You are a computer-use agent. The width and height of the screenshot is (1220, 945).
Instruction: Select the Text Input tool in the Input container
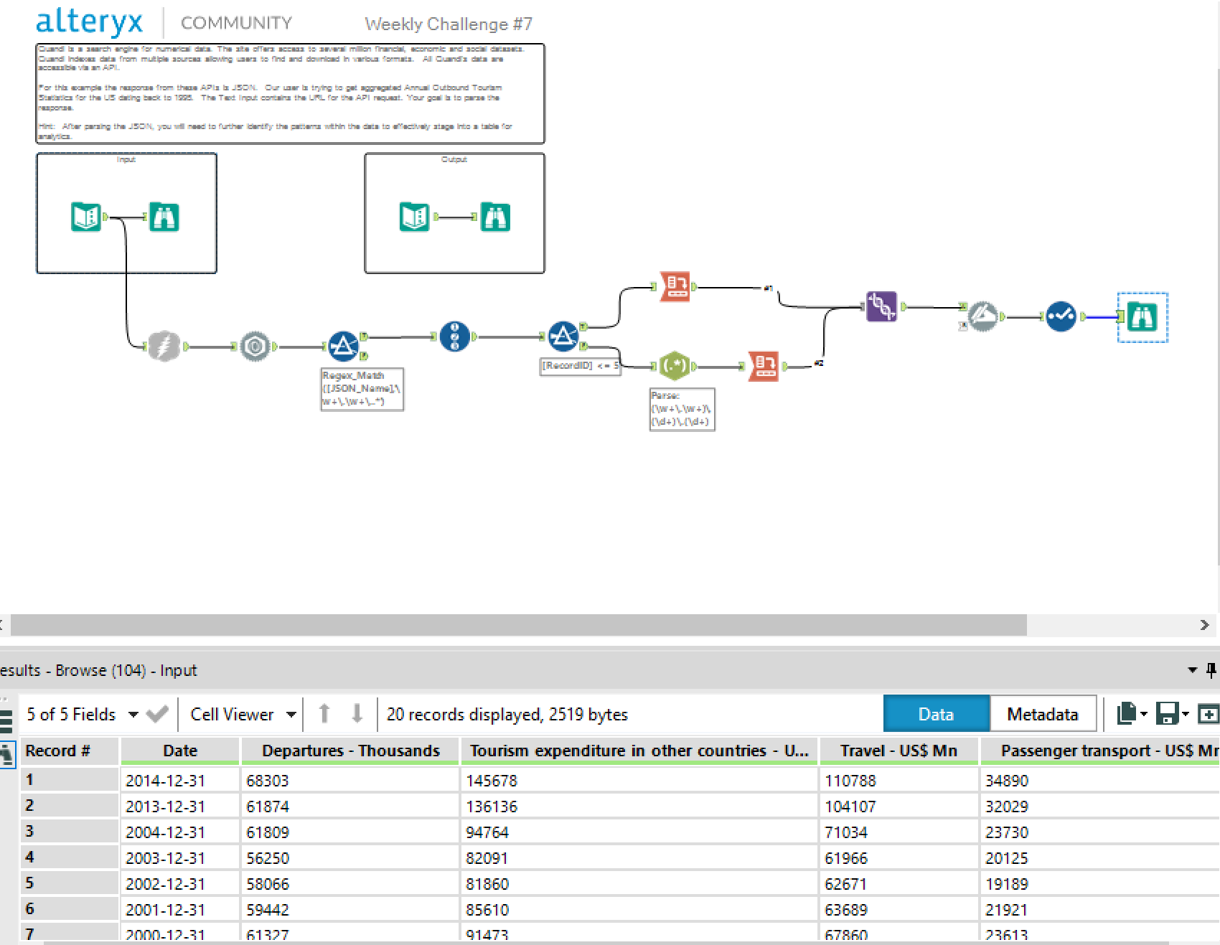click(x=84, y=217)
